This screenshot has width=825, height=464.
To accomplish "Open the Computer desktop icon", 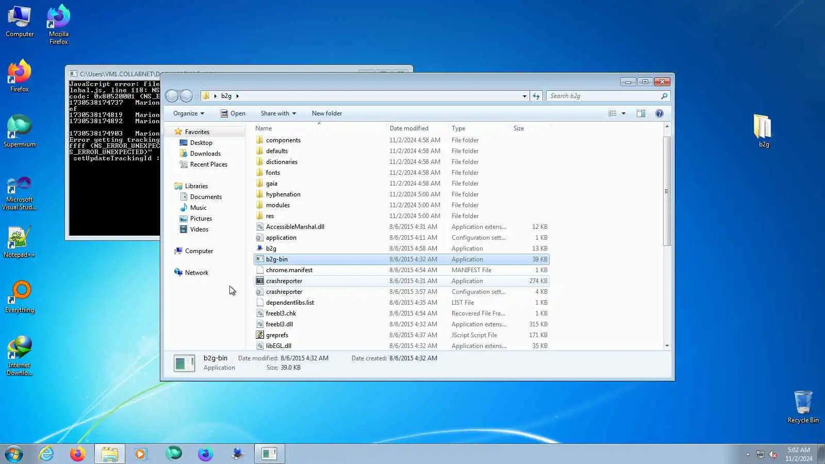I will 20,22.
